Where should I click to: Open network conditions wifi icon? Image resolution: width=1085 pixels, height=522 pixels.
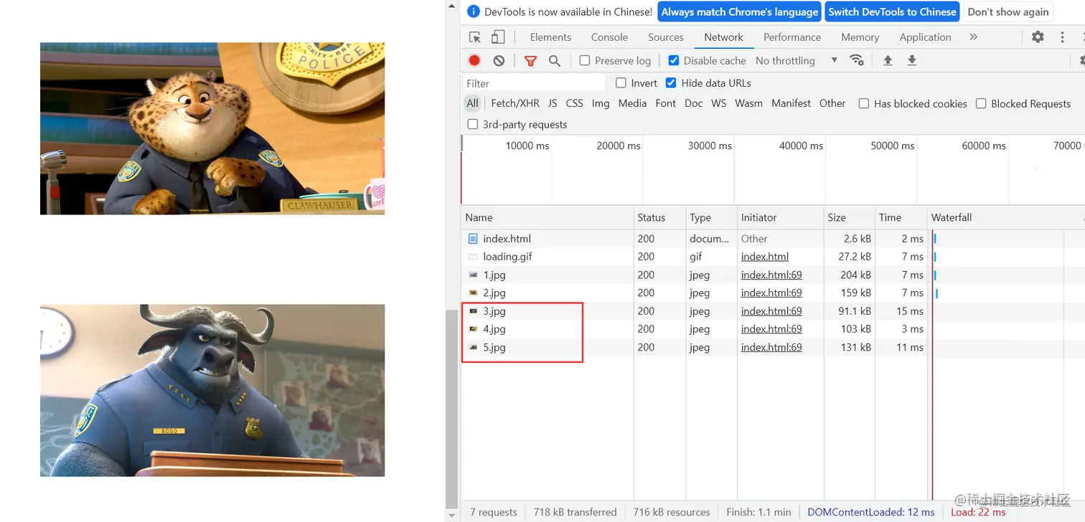click(x=857, y=61)
